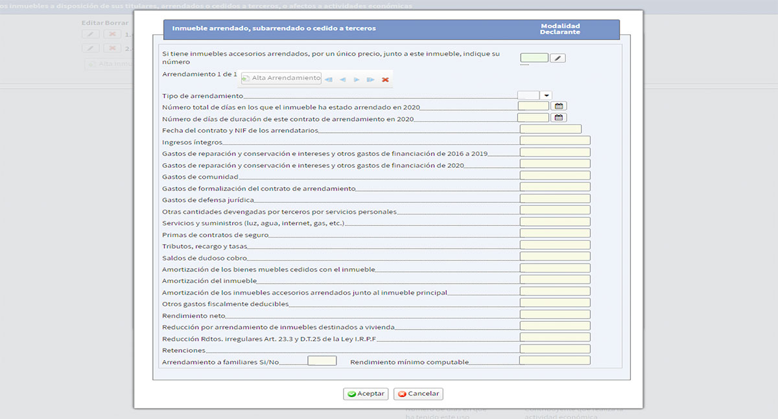The height and width of the screenshot is (419, 778).
Task: Click the Fecha del contrato y NIF field
Action: click(550, 130)
